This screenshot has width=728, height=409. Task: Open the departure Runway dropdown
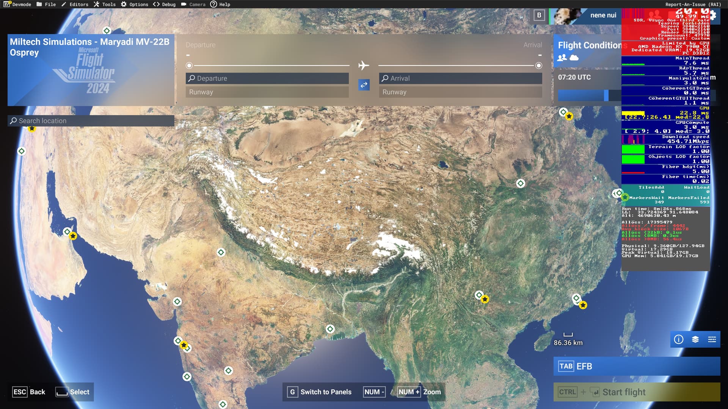(267, 92)
